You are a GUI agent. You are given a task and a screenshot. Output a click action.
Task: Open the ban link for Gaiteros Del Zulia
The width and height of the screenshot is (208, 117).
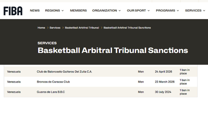tap(184, 71)
